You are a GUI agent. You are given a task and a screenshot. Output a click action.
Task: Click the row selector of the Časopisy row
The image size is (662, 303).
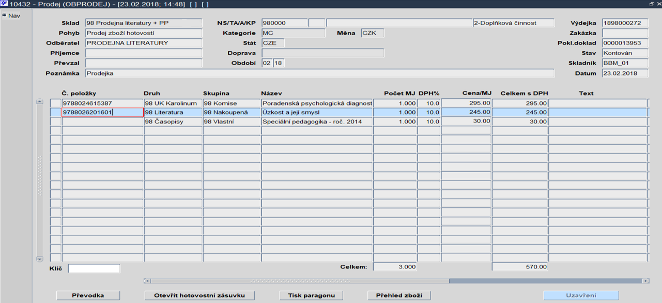55,122
